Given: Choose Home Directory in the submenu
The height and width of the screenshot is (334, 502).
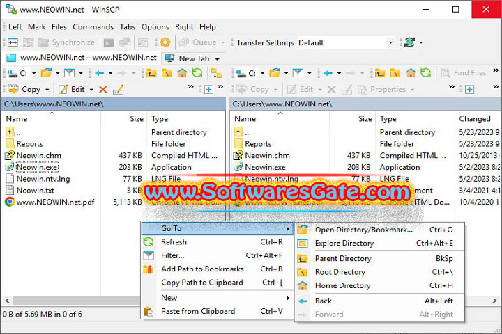Looking at the screenshot, I should (x=379, y=285).
